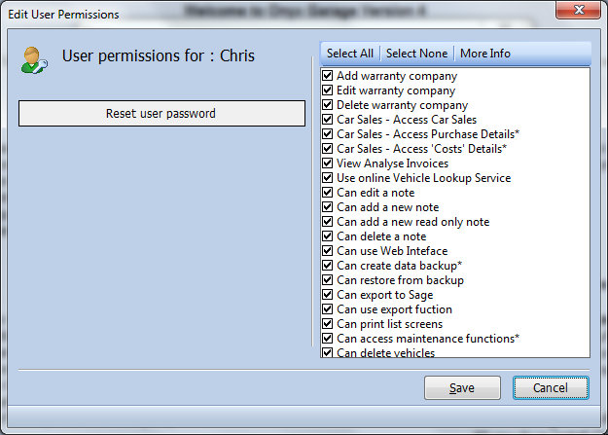Click Select All in the toolbar
The width and height of the screenshot is (608, 435).
pyautogui.click(x=350, y=54)
